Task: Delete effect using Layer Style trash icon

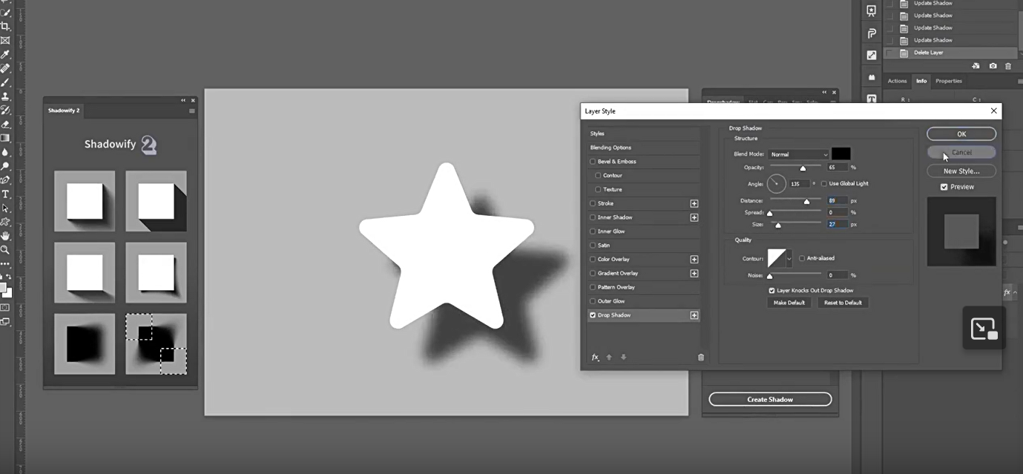Action: [x=700, y=358]
